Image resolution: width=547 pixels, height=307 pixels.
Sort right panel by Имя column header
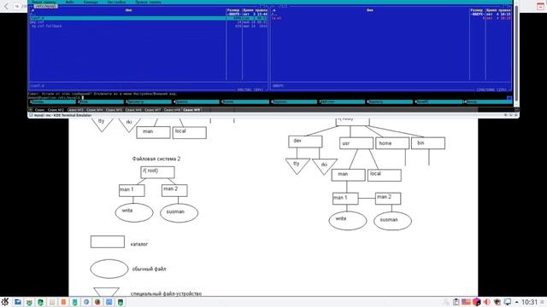pyautogui.click(x=370, y=10)
